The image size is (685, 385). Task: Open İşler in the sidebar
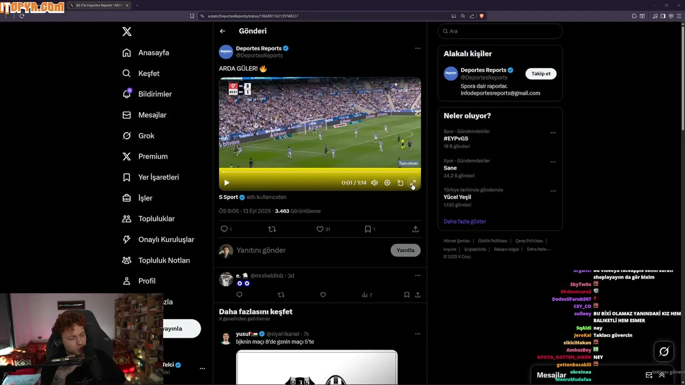coord(137,198)
